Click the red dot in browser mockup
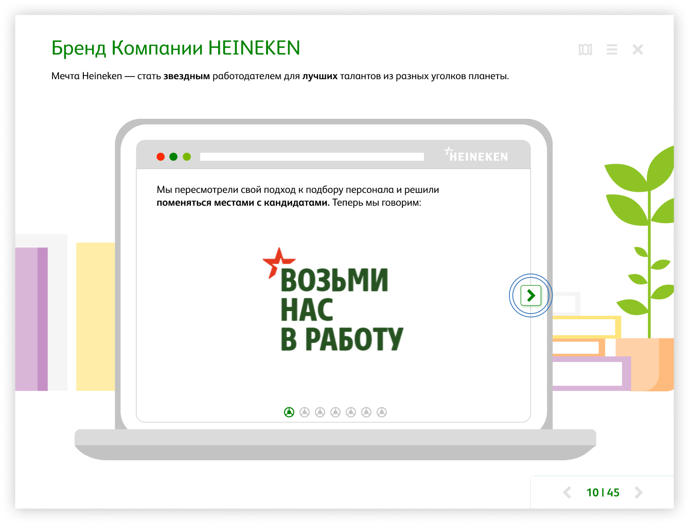 161,157
